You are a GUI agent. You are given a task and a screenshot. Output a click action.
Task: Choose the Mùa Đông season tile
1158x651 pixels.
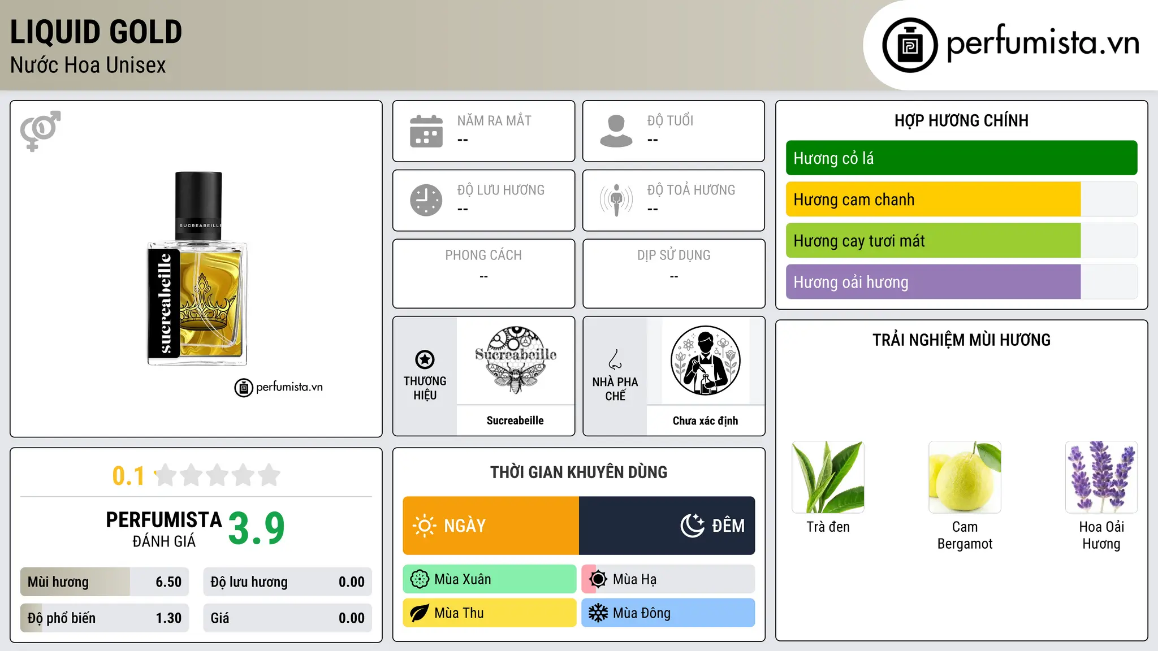(x=668, y=613)
